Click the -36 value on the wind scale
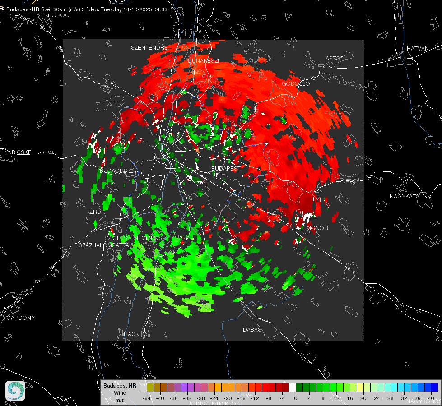442x406 pixels. pos(174,398)
